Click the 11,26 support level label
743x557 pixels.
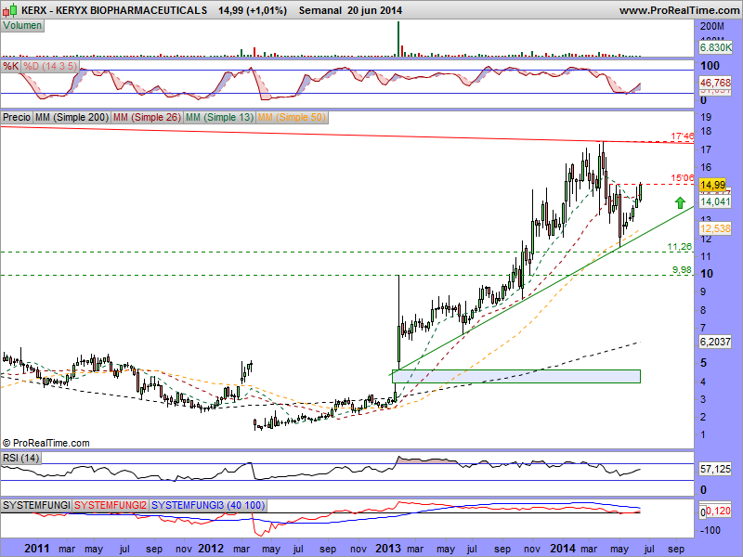point(680,247)
